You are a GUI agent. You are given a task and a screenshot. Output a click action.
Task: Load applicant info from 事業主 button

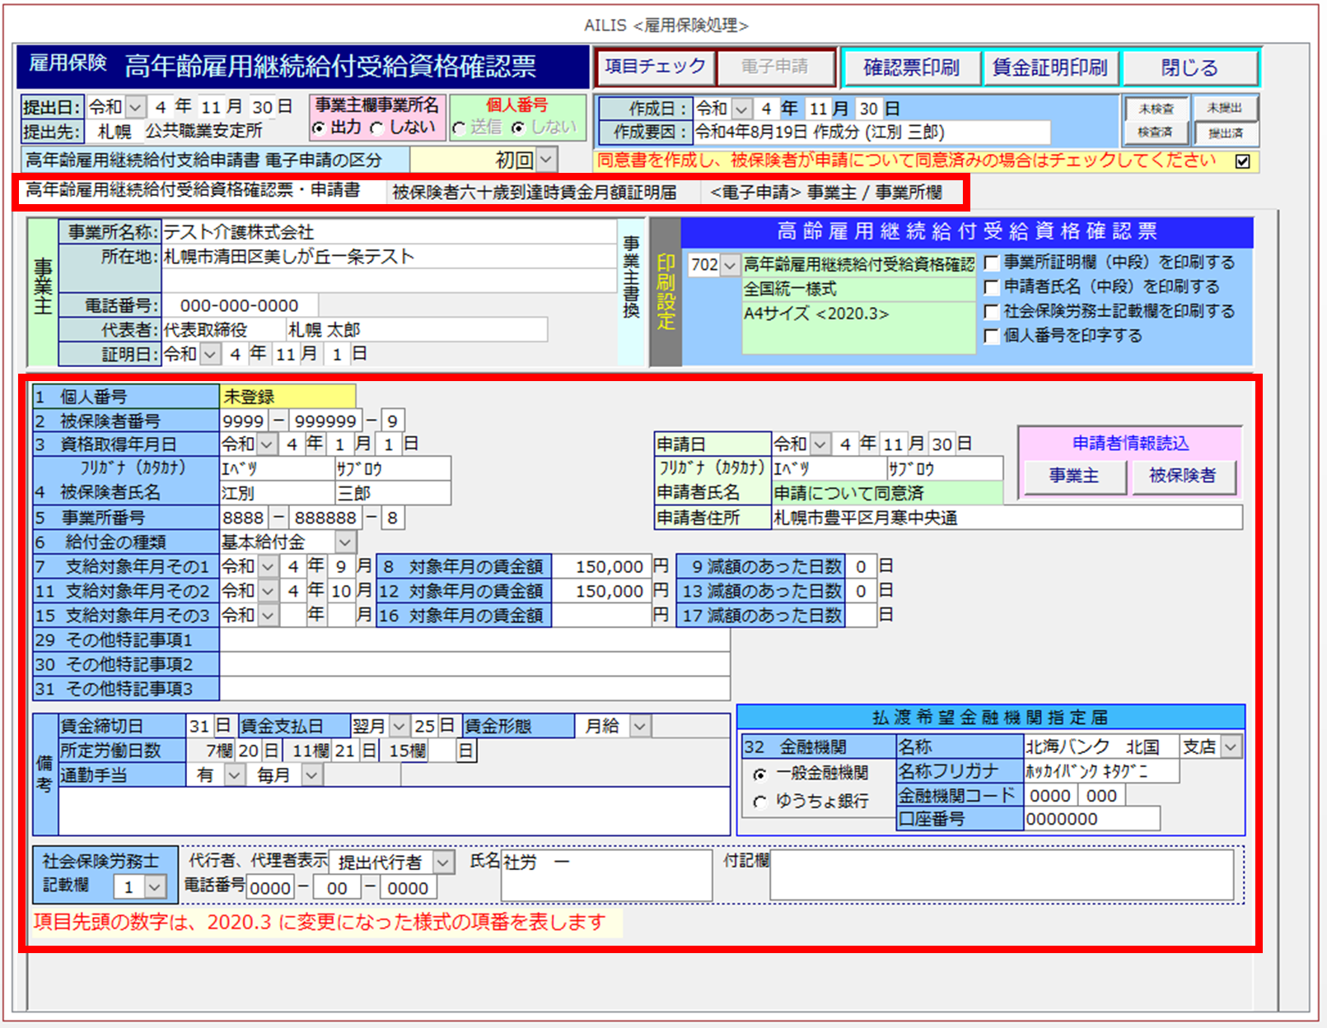1073,476
